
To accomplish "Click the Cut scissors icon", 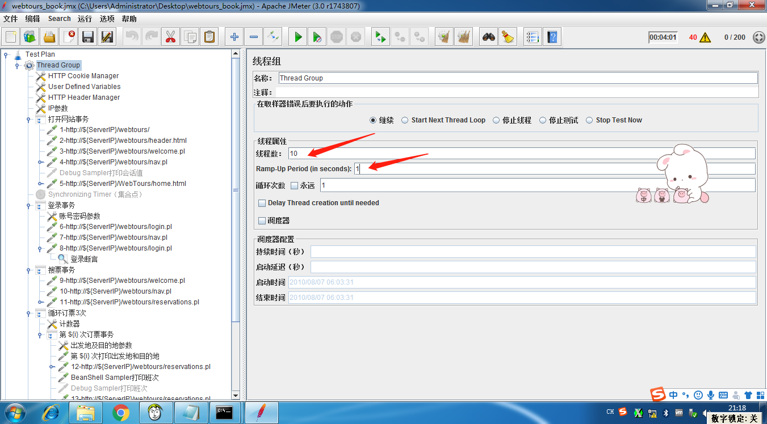I will coord(170,37).
